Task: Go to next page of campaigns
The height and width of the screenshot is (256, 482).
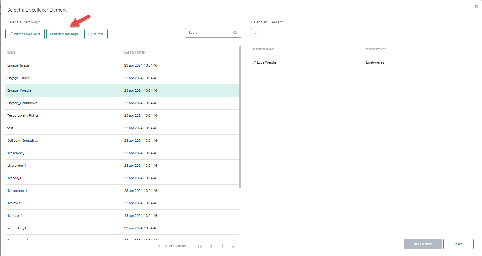Action: tap(223, 246)
